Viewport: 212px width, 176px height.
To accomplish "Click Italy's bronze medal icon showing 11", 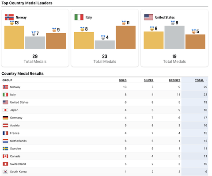I will 124,23.
